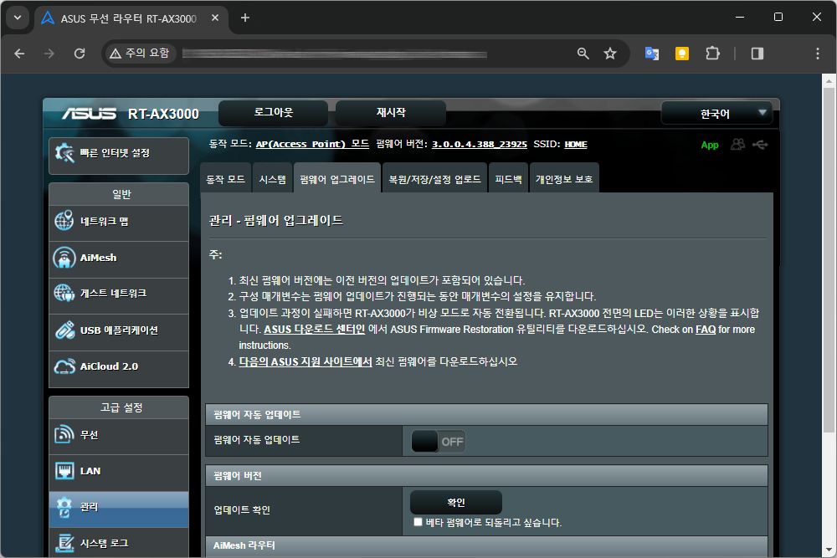The height and width of the screenshot is (558, 837).
Task: Click the 업데이트 확인 label
Action: click(x=242, y=510)
